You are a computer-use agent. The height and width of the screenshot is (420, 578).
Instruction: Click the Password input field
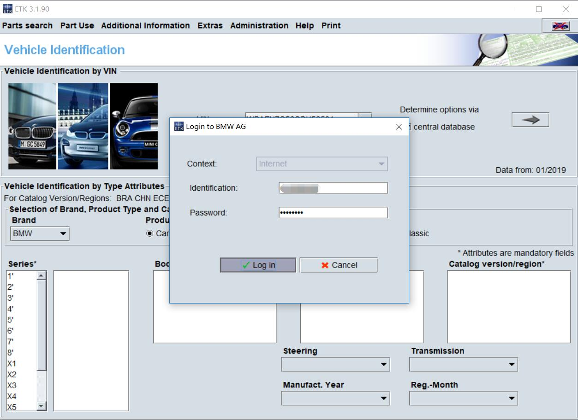coord(333,213)
